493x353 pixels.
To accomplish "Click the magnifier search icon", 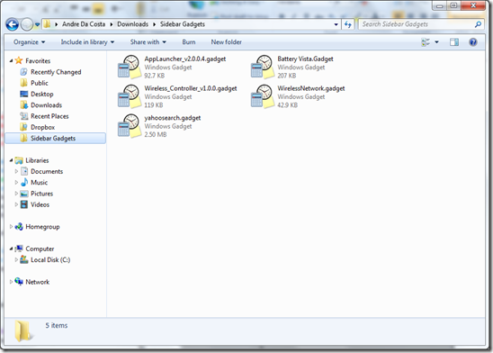I will tap(478, 24).
